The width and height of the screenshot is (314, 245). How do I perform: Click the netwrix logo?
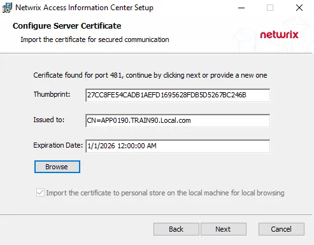pos(279,34)
